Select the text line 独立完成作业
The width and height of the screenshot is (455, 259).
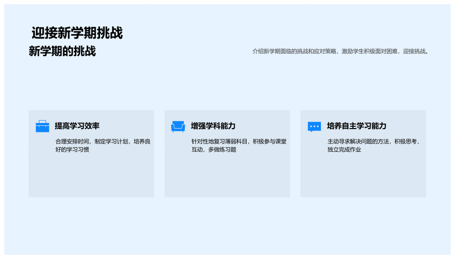tap(344, 150)
